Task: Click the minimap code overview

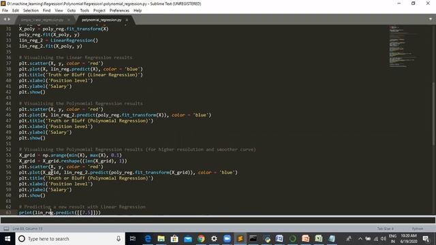Action: [x=403, y=47]
